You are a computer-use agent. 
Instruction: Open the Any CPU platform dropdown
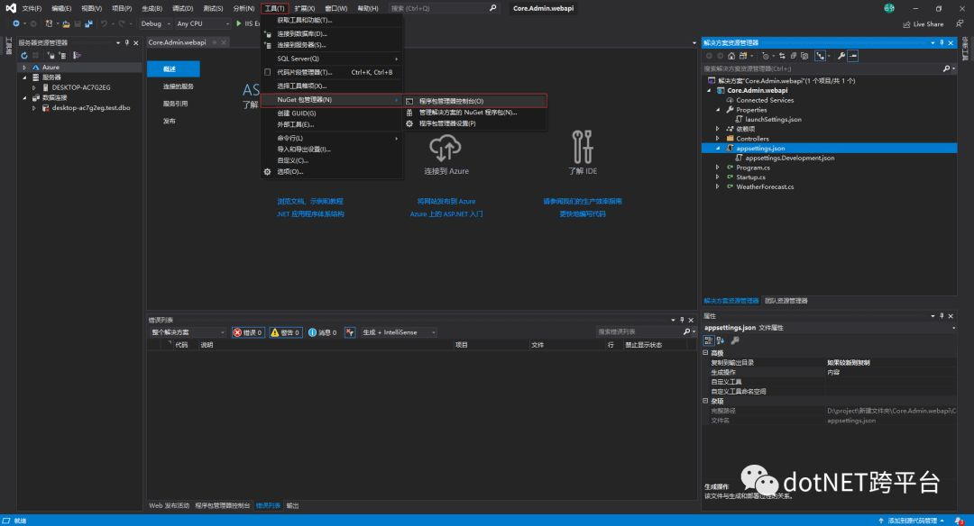point(202,23)
